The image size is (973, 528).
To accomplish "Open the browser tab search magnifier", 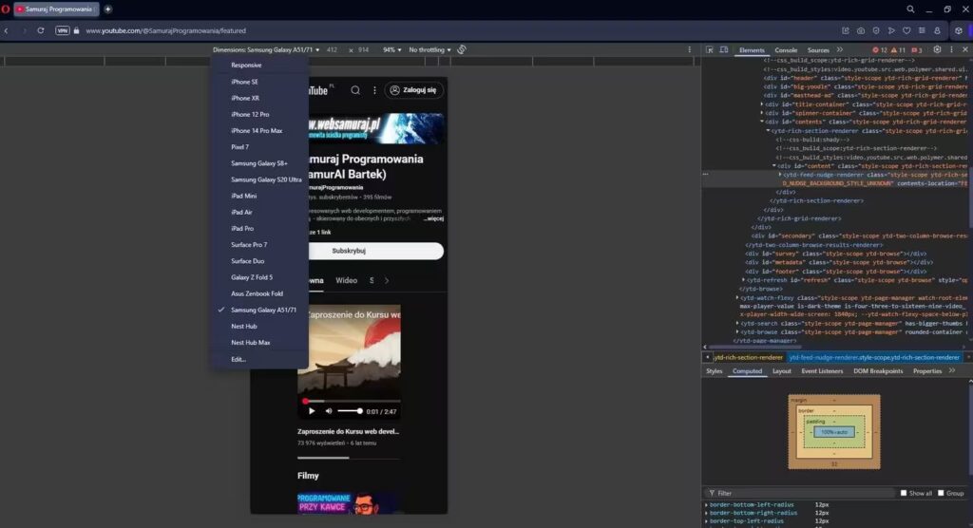I will pyautogui.click(x=910, y=9).
